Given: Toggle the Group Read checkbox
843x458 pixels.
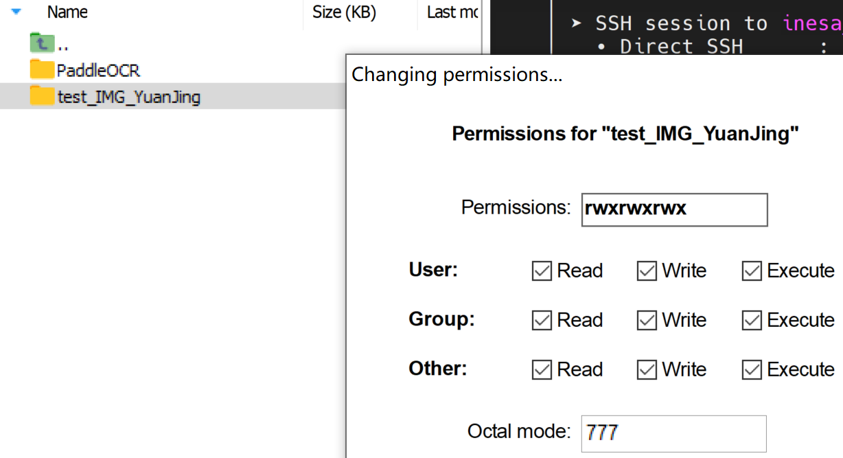Looking at the screenshot, I should tap(542, 321).
